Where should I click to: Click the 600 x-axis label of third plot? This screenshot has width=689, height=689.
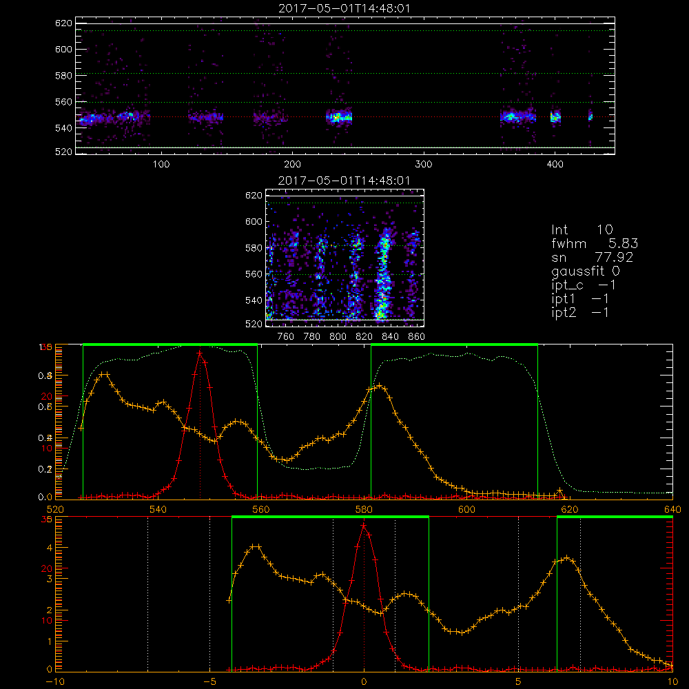click(466, 509)
